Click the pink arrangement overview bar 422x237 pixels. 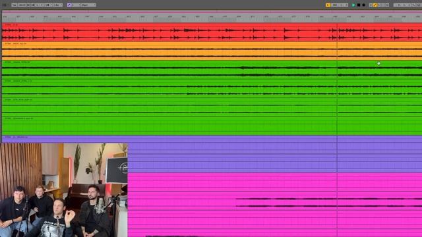click(x=212, y=12)
